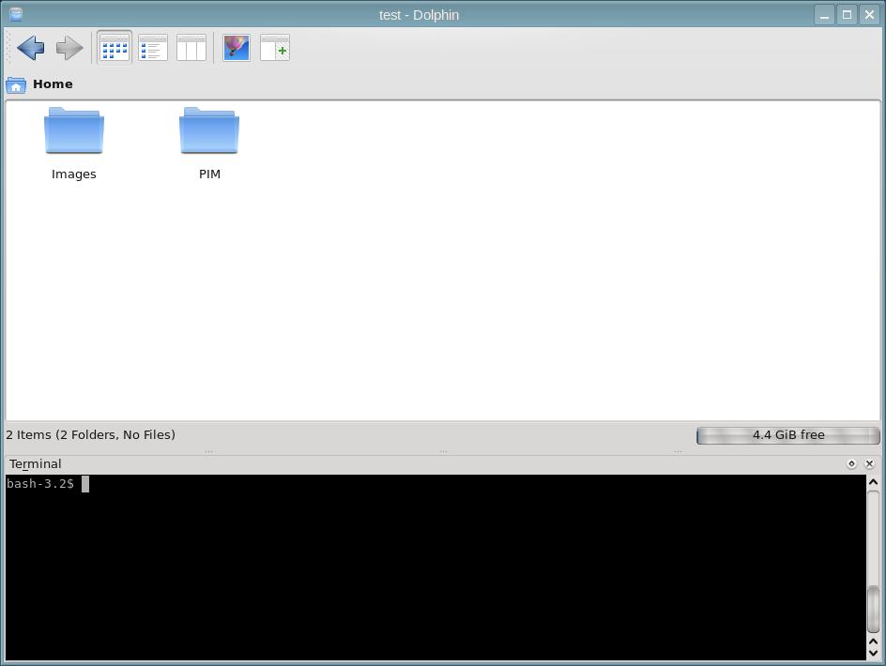Click the item count status text
This screenshot has width=886, height=666.
pos(90,435)
